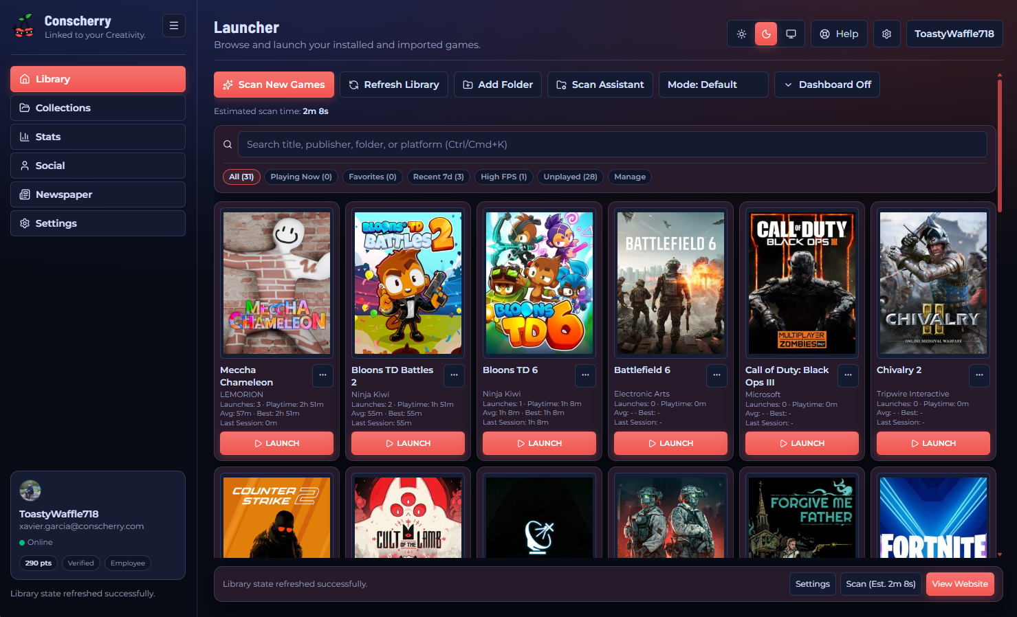Image resolution: width=1017 pixels, height=617 pixels.
Task: Click satellite dish placeholder game cover
Action: pyautogui.click(x=539, y=517)
